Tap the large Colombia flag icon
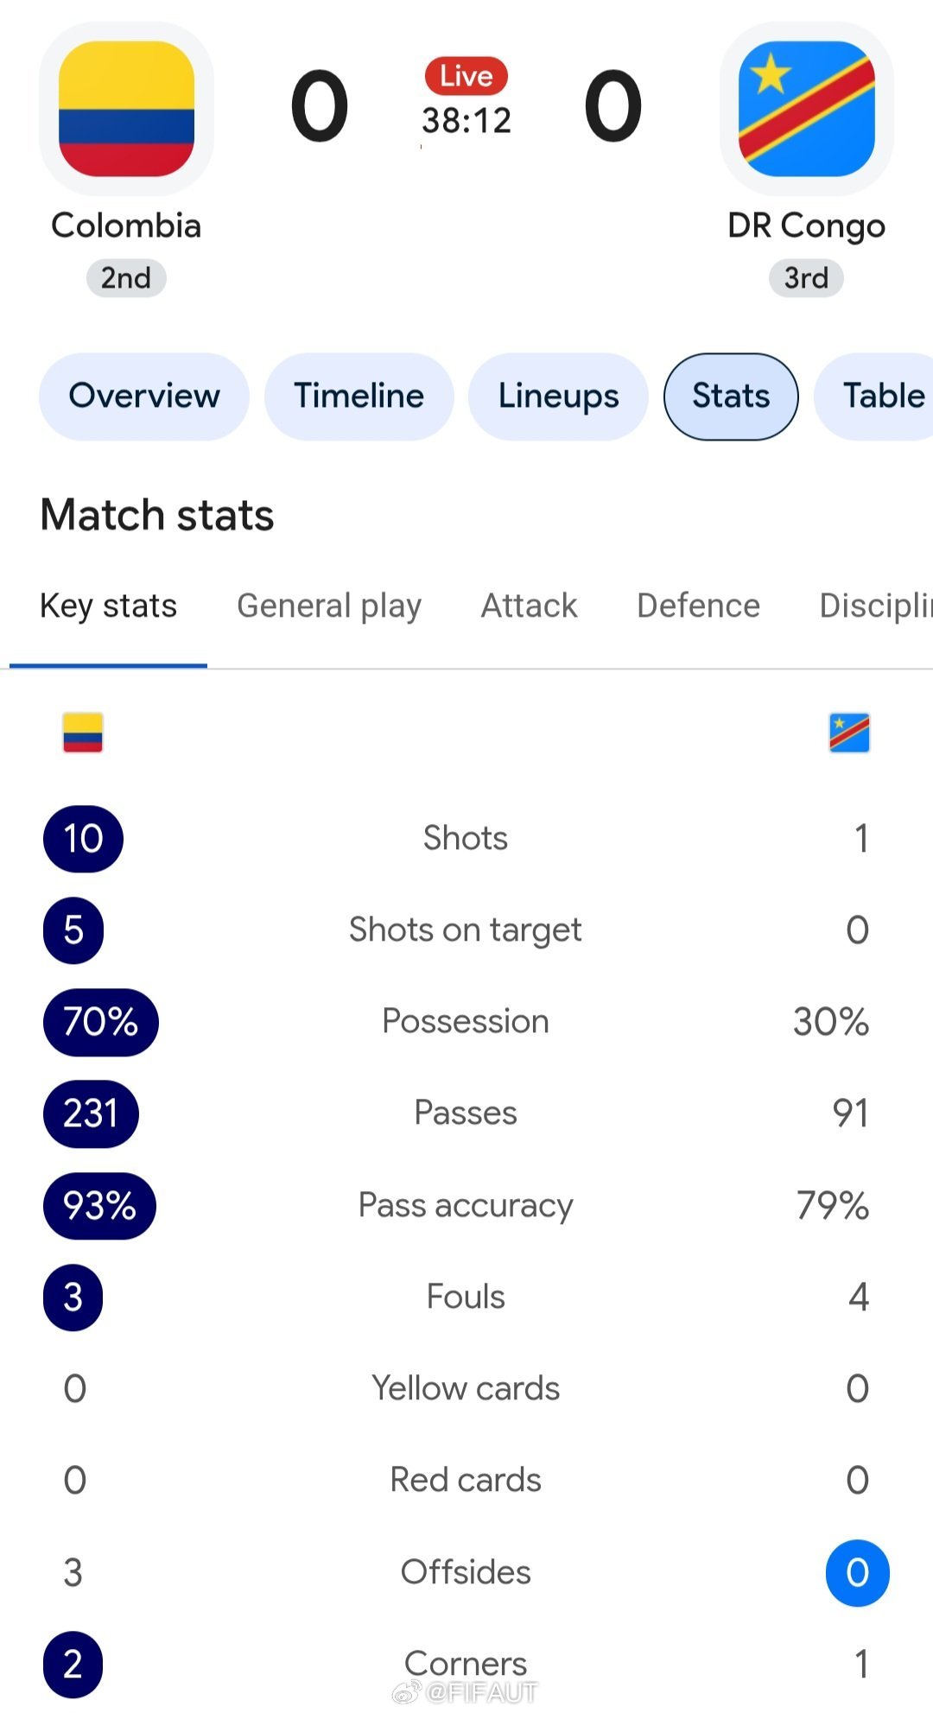 tap(126, 109)
